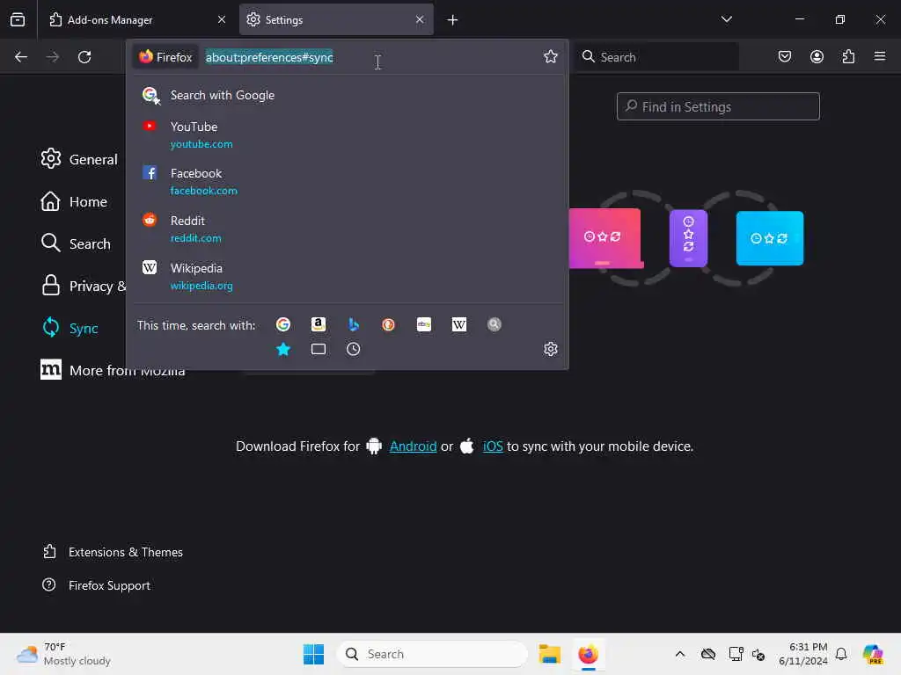Open the Extensions toolbar button

coord(848,56)
